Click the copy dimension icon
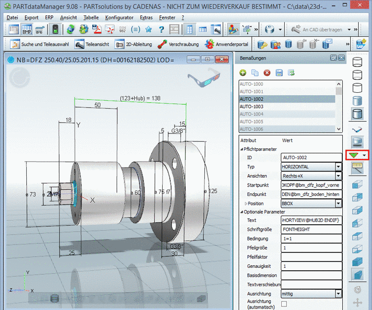Viewport: 372px width, 310px height. pos(255,73)
